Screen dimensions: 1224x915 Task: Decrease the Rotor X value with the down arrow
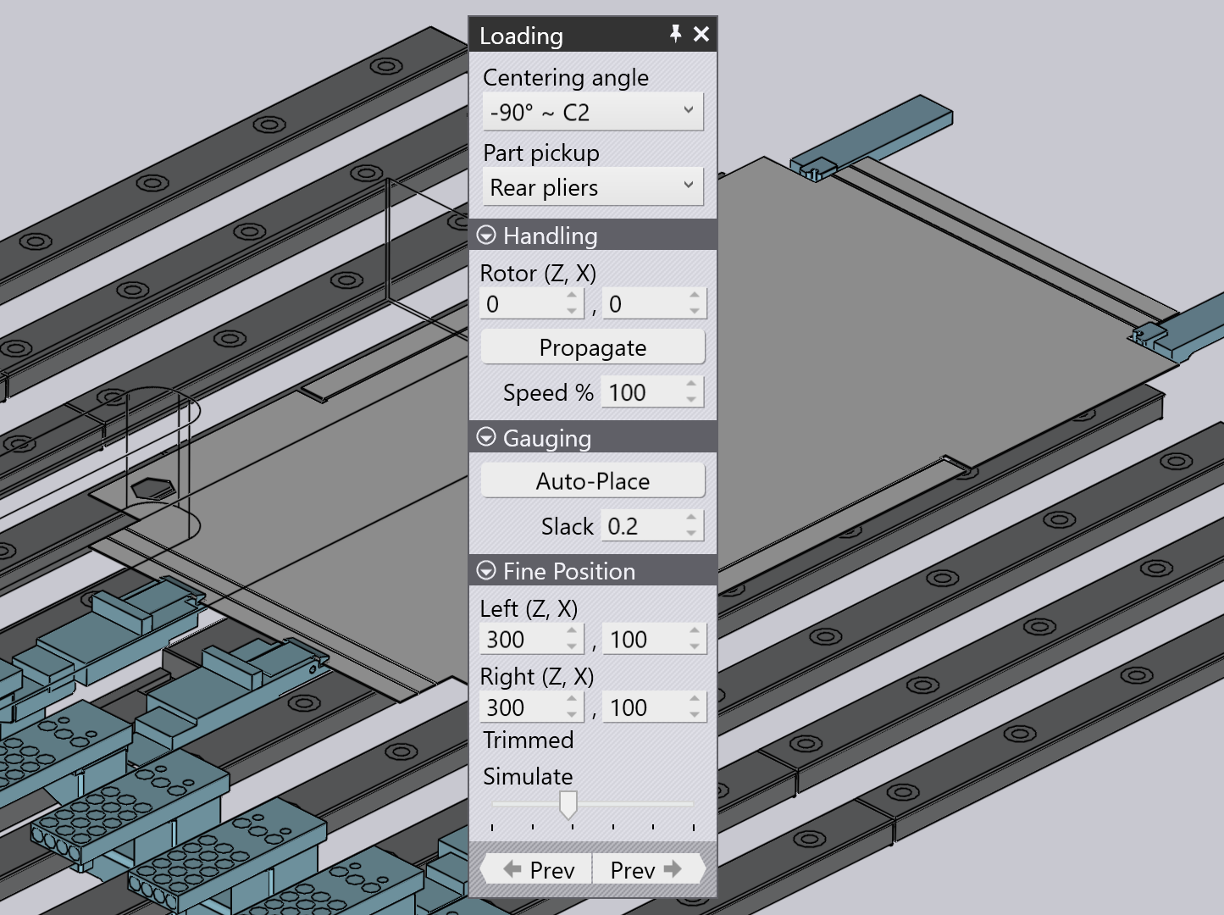(695, 311)
